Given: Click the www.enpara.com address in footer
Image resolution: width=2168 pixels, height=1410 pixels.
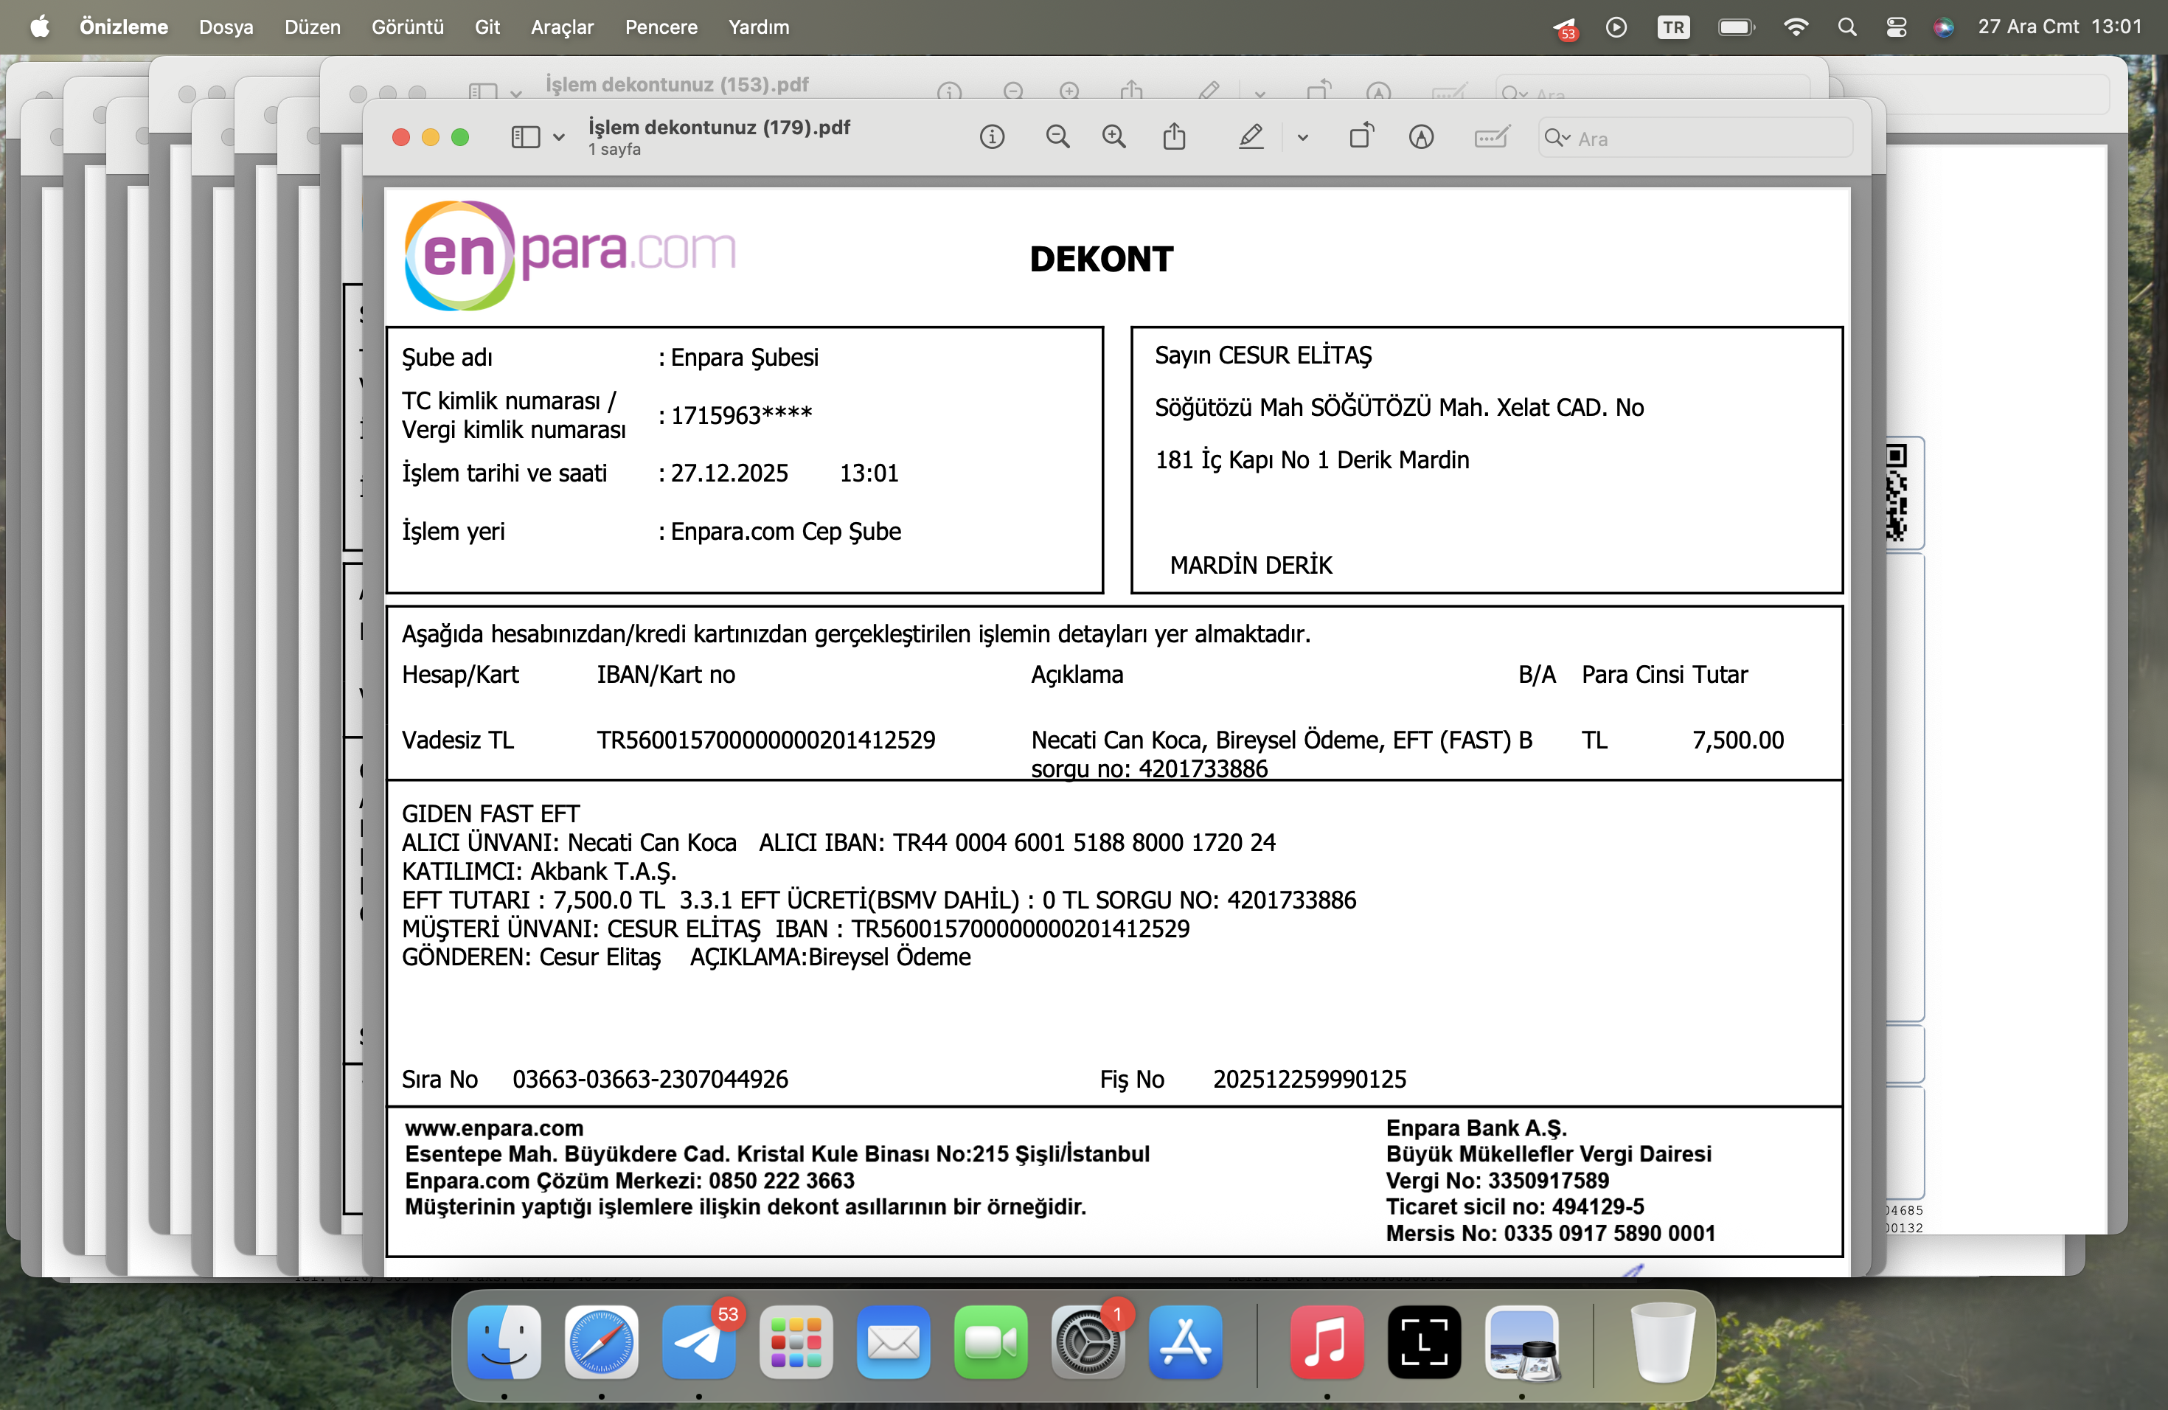Looking at the screenshot, I should 494,1128.
